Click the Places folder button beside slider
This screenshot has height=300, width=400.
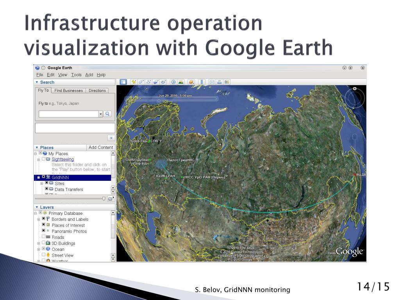click(x=111, y=198)
